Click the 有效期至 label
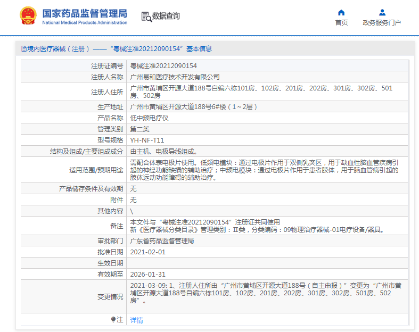The width and height of the screenshot is (419, 332). tap(110, 275)
